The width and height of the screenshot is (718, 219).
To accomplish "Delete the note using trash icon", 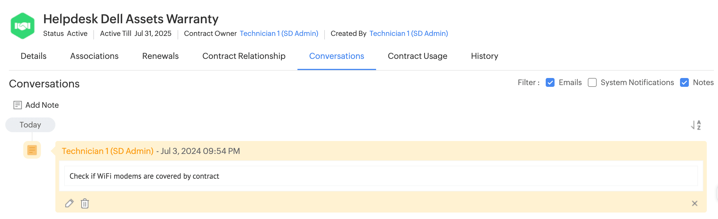I will (85, 203).
